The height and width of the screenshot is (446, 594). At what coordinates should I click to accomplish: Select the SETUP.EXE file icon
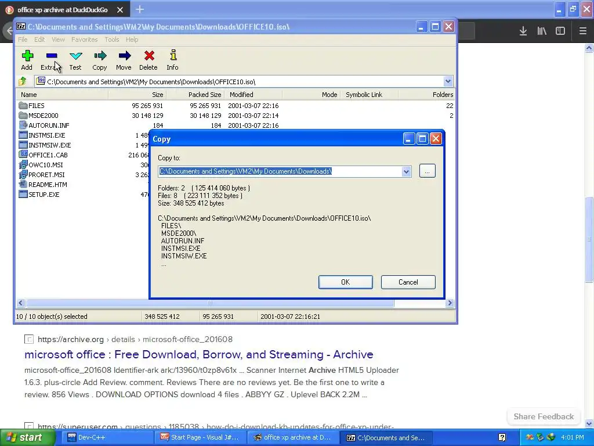[23, 194]
